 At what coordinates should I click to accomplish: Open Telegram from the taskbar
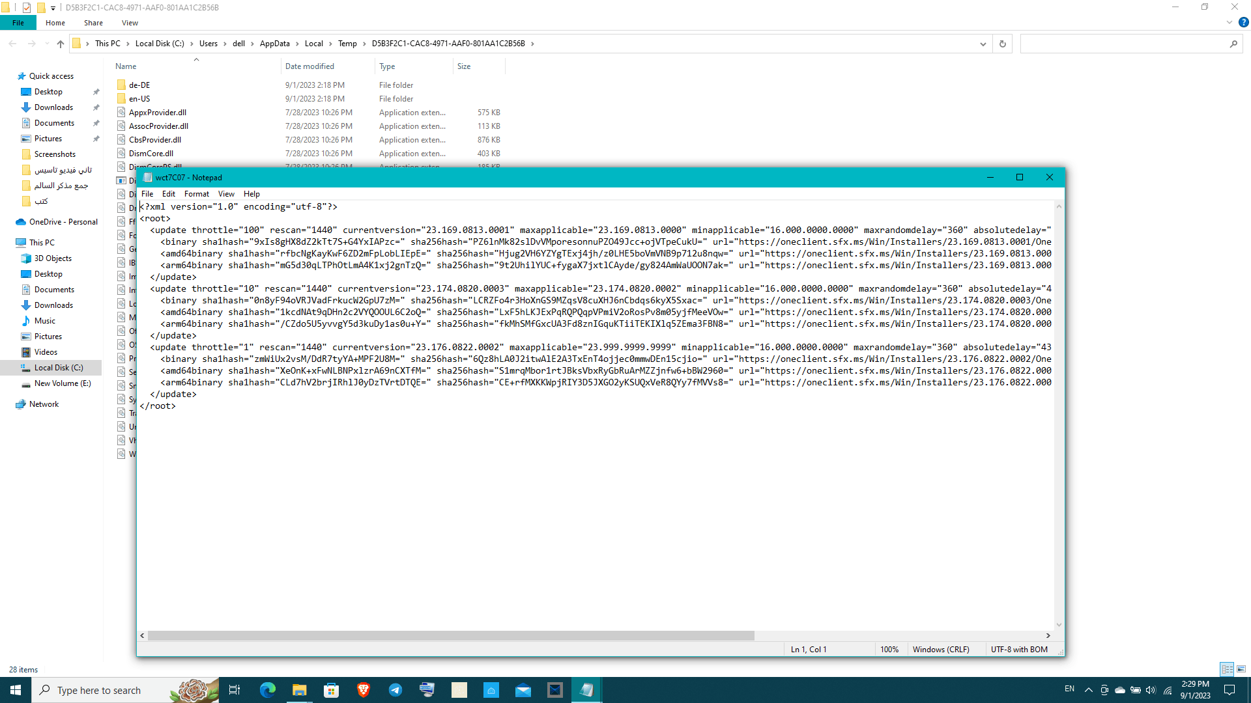click(x=395, y=690)
